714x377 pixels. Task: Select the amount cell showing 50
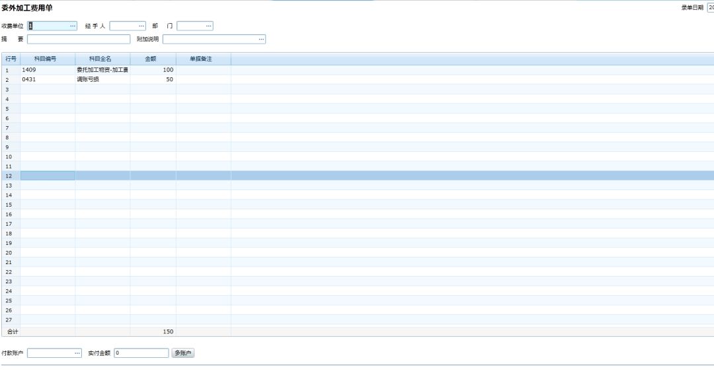pyautogui.click(x=153, y=80)
